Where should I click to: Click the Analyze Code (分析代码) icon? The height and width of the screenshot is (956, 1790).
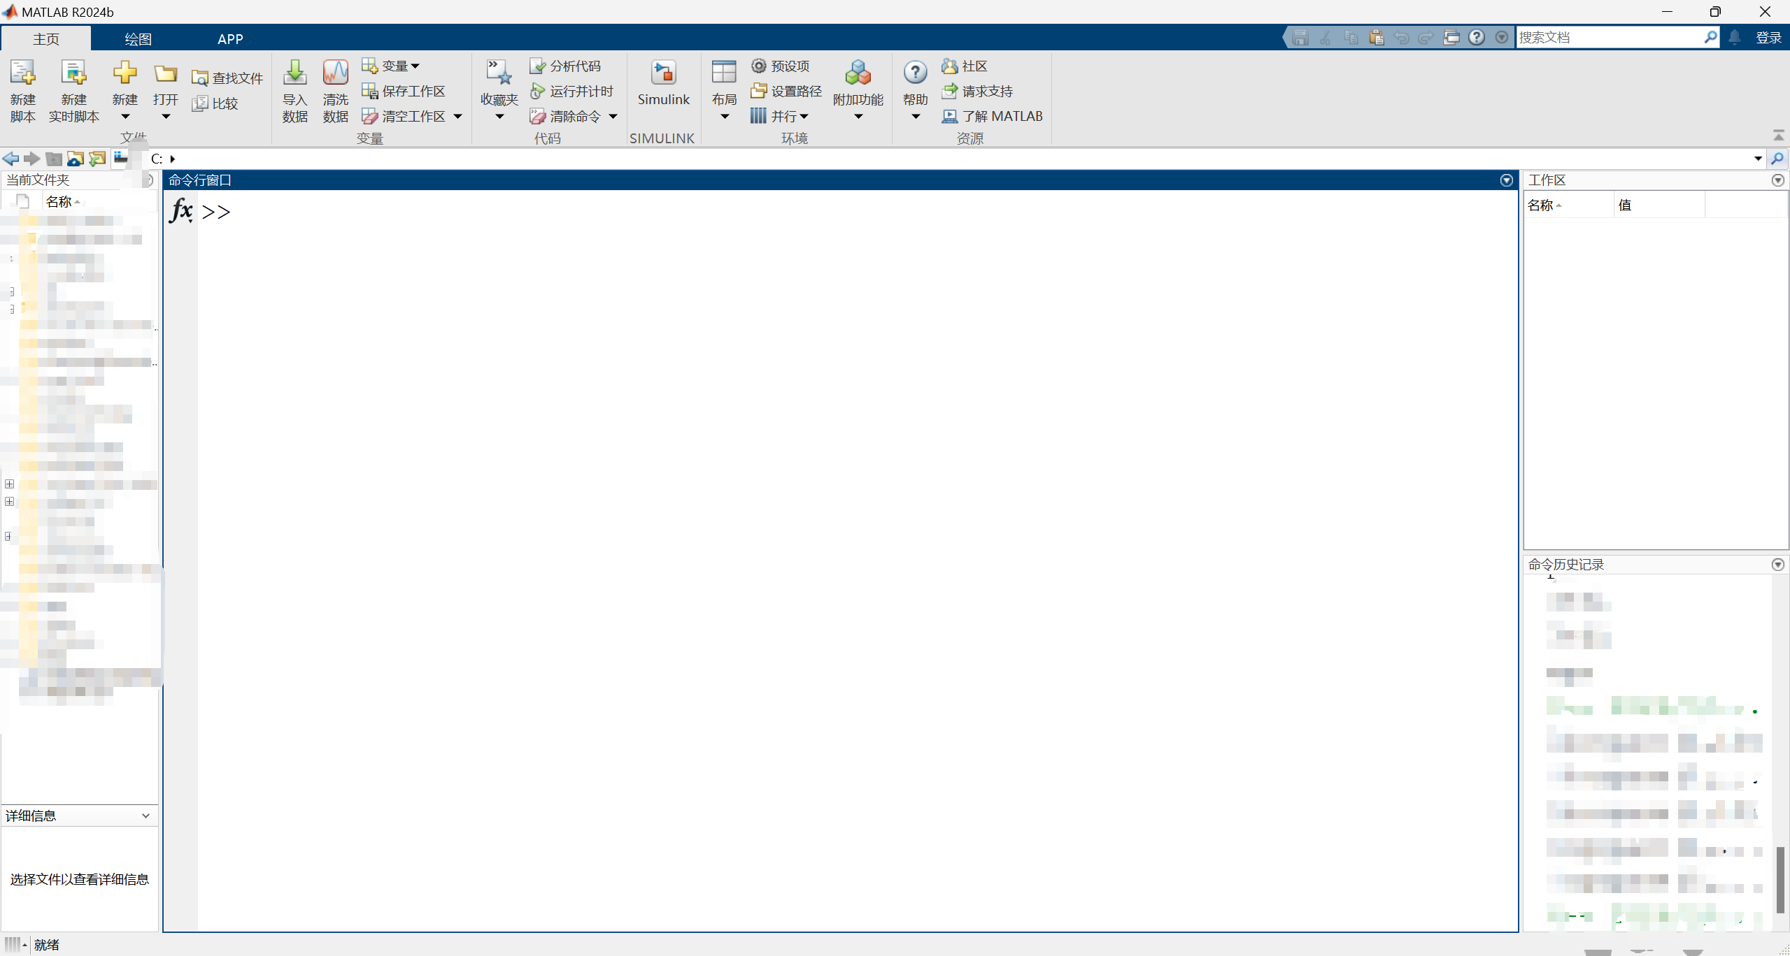point(537,66)
